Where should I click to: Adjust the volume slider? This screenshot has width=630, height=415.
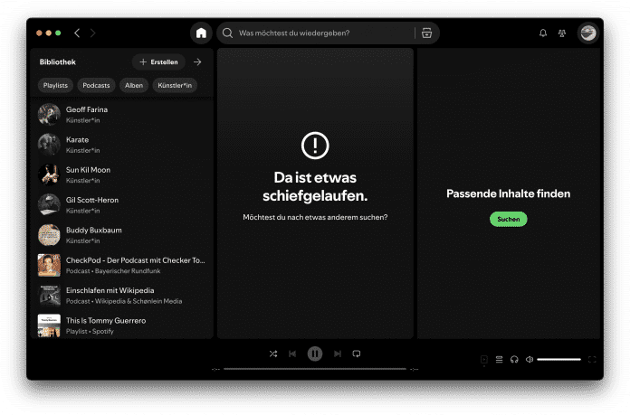[558, 359]
